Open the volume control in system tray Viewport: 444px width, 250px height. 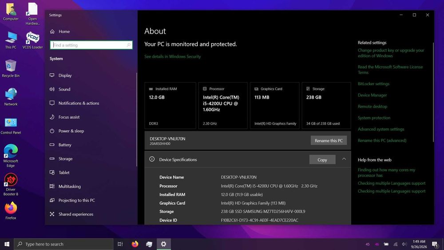coord(404,244)
